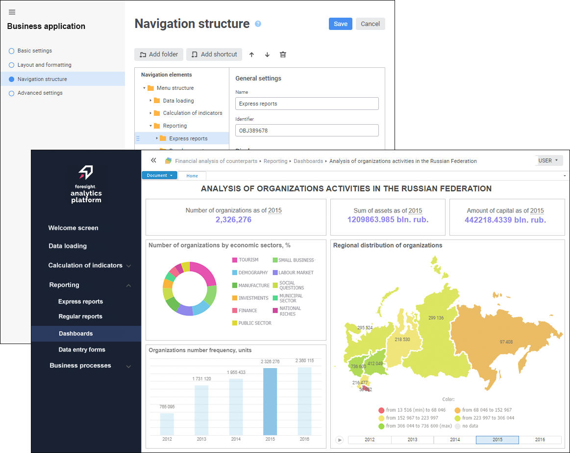Select 2013 on the map timeline
The image size is (570, 453).
click(x=412, y=440)
